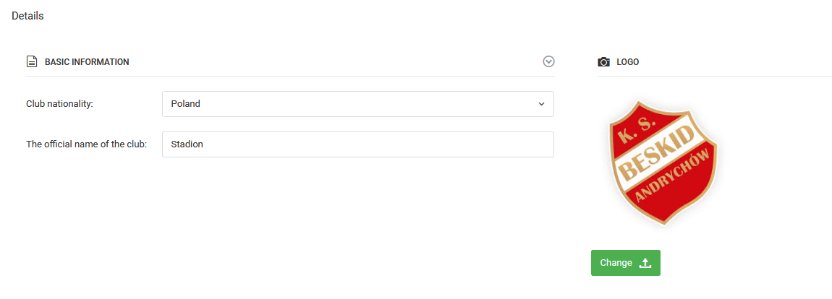The width and height of the screenshot is (832, 299).
Task: Click the document icon beside Basic Information
Action: click(x=32, y=62)
